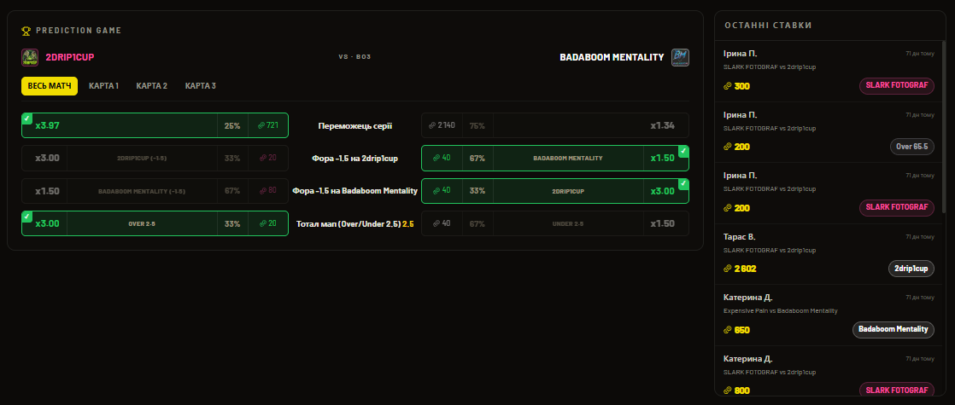Click coin icon in Under 2-5 bet row
The image size is (955, 405).
[x=436, y=223]
